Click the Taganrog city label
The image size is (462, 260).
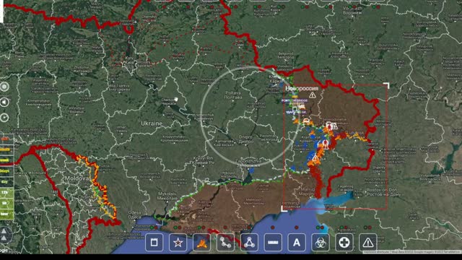(346, 188)
